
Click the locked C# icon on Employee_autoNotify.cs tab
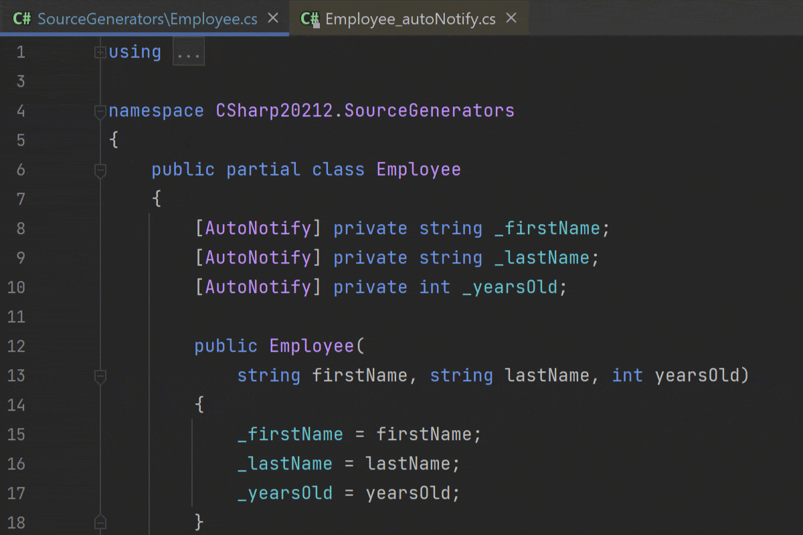(x=309, y=19)
